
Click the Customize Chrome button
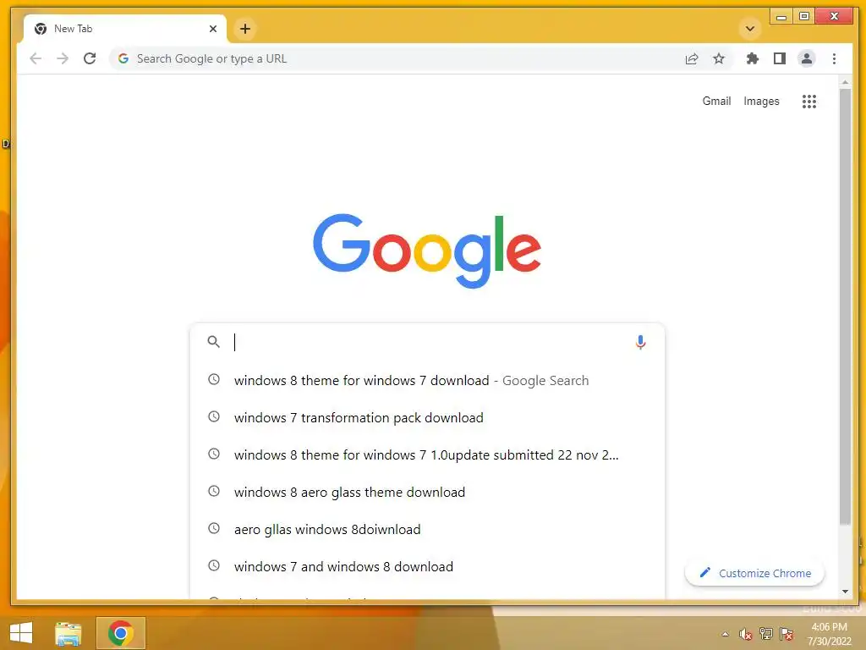pyautogui.click(x=754, y=573)
